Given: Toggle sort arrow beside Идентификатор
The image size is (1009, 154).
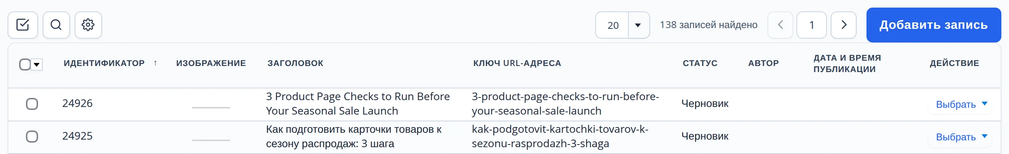Looking at the screenshot, I should tap(155, 63).
